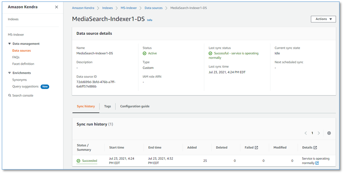Switch to Configuration guide tab

click(135, 106)
